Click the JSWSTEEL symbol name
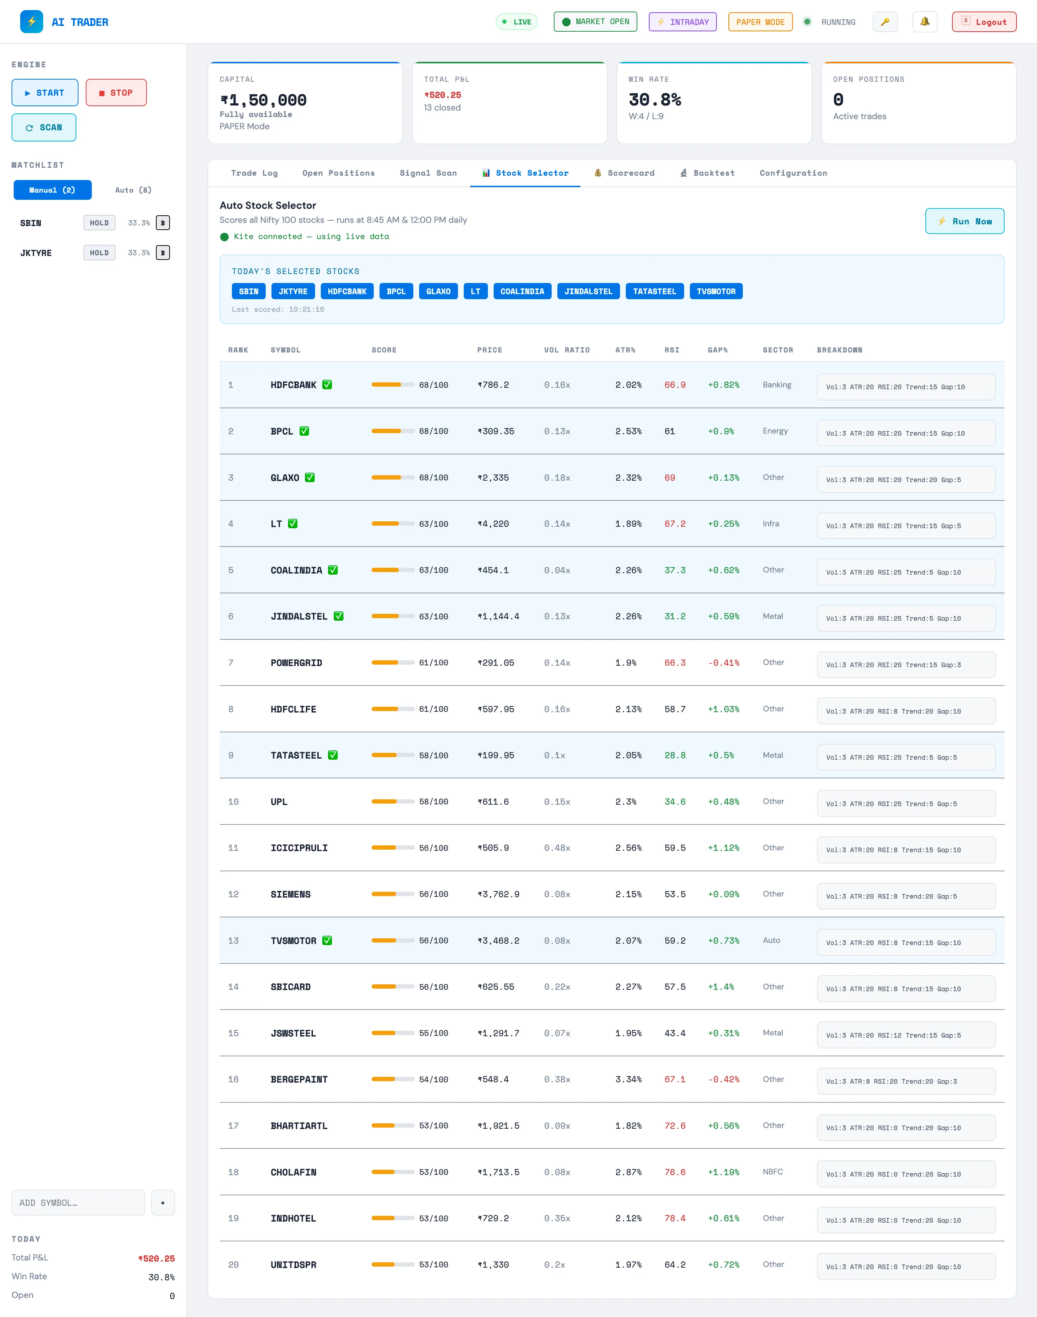The height and width of the screenshot is (1317, 1037). [x=293, y=1033]
